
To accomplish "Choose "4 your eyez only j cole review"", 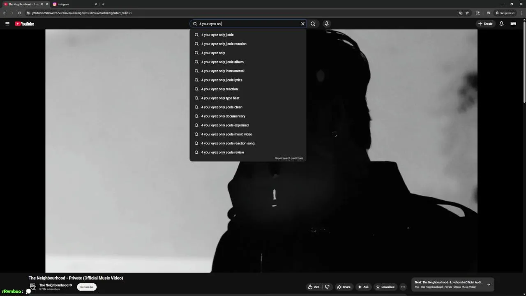I will pos(248,153).
